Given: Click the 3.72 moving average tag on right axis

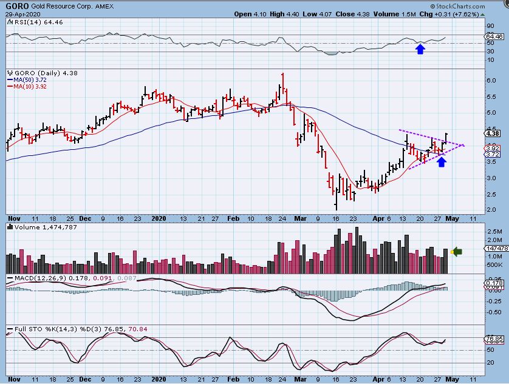Looking at the screenshot, I should coord(493,155).
